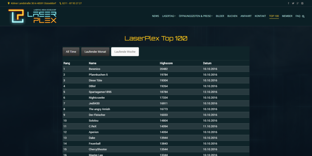Open the Facebook social icon
This screenshot has width=312, height=156.
(289, 3)
